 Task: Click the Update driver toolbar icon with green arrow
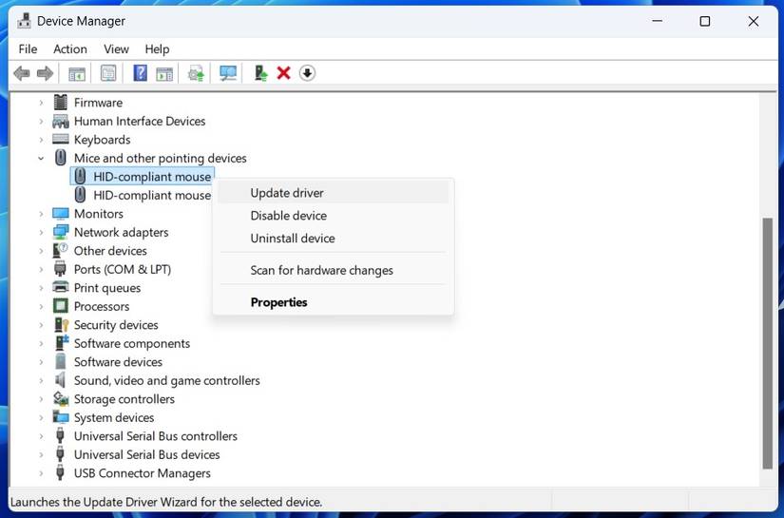pos(260,73)
